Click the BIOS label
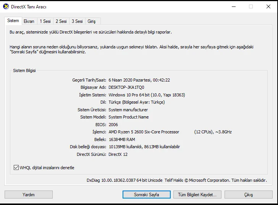 click(101, 125)
